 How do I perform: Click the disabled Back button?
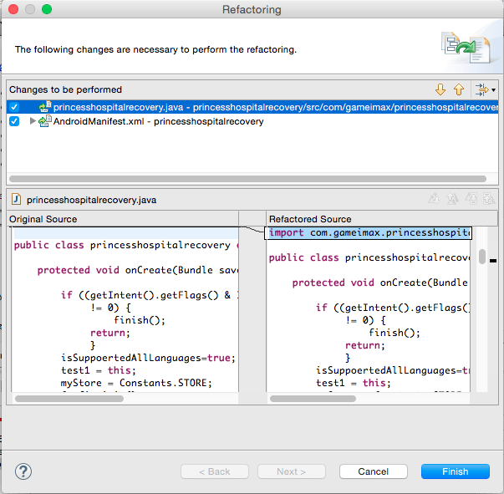(x=215, y=471)
